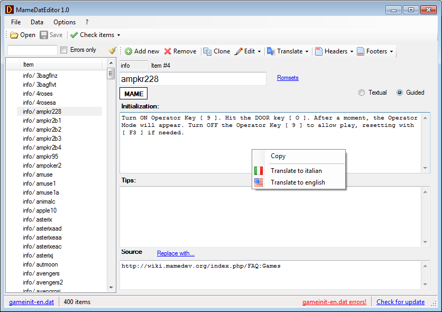Expand the Footers dropdown arrow
442x312 pixels.
point(391,52)
